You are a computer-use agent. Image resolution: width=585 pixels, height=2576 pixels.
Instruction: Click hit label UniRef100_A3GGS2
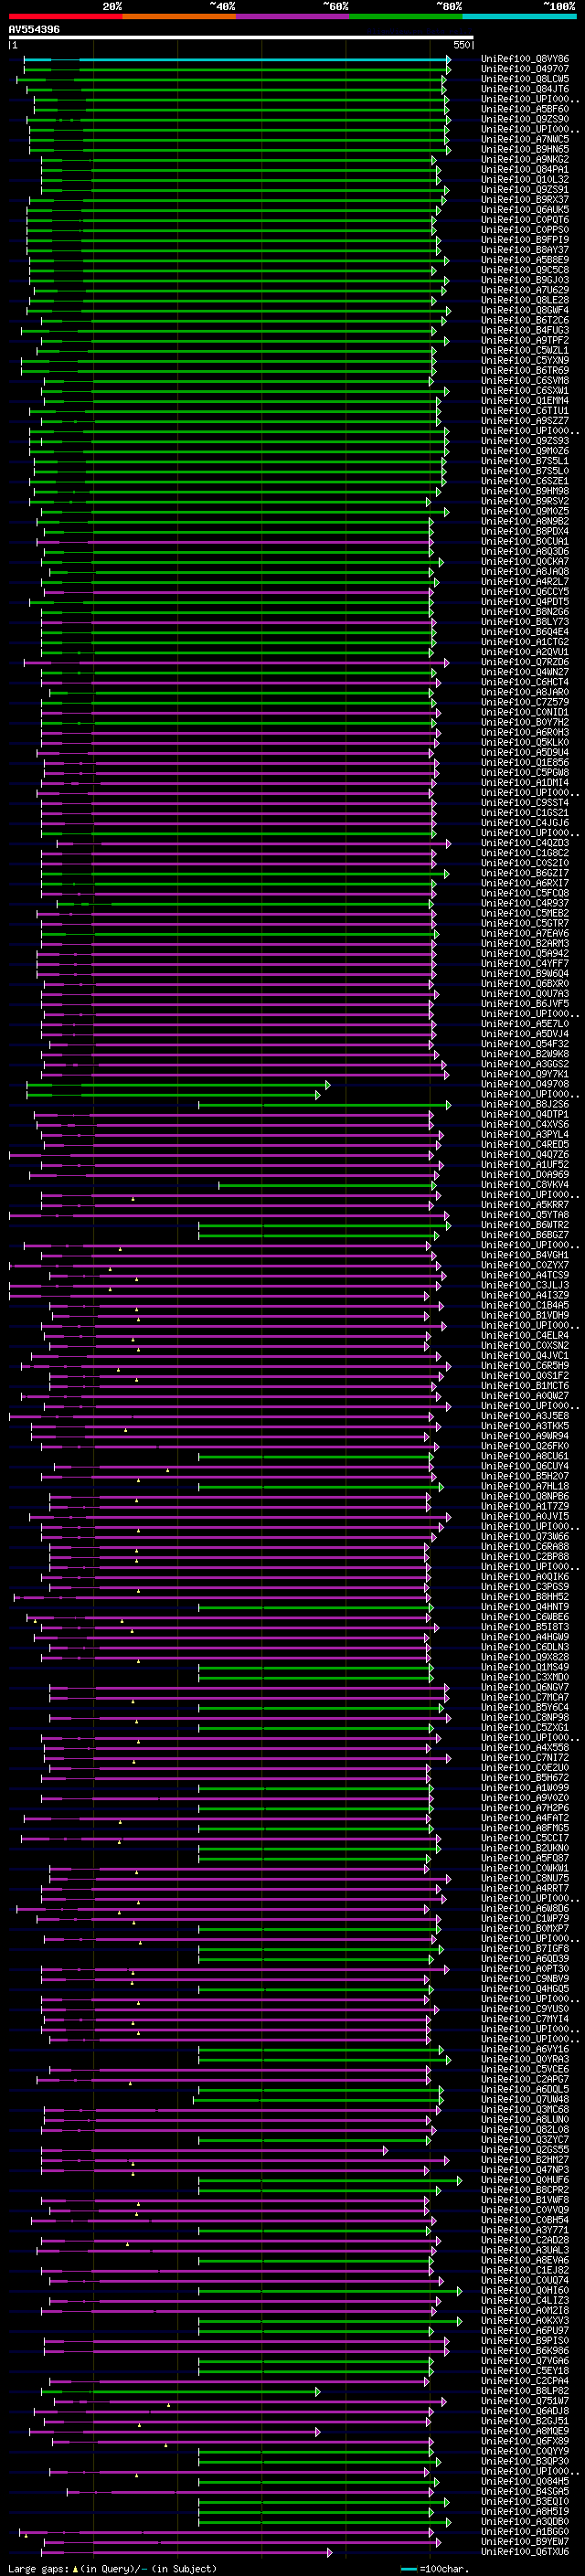coord(525,1064)
